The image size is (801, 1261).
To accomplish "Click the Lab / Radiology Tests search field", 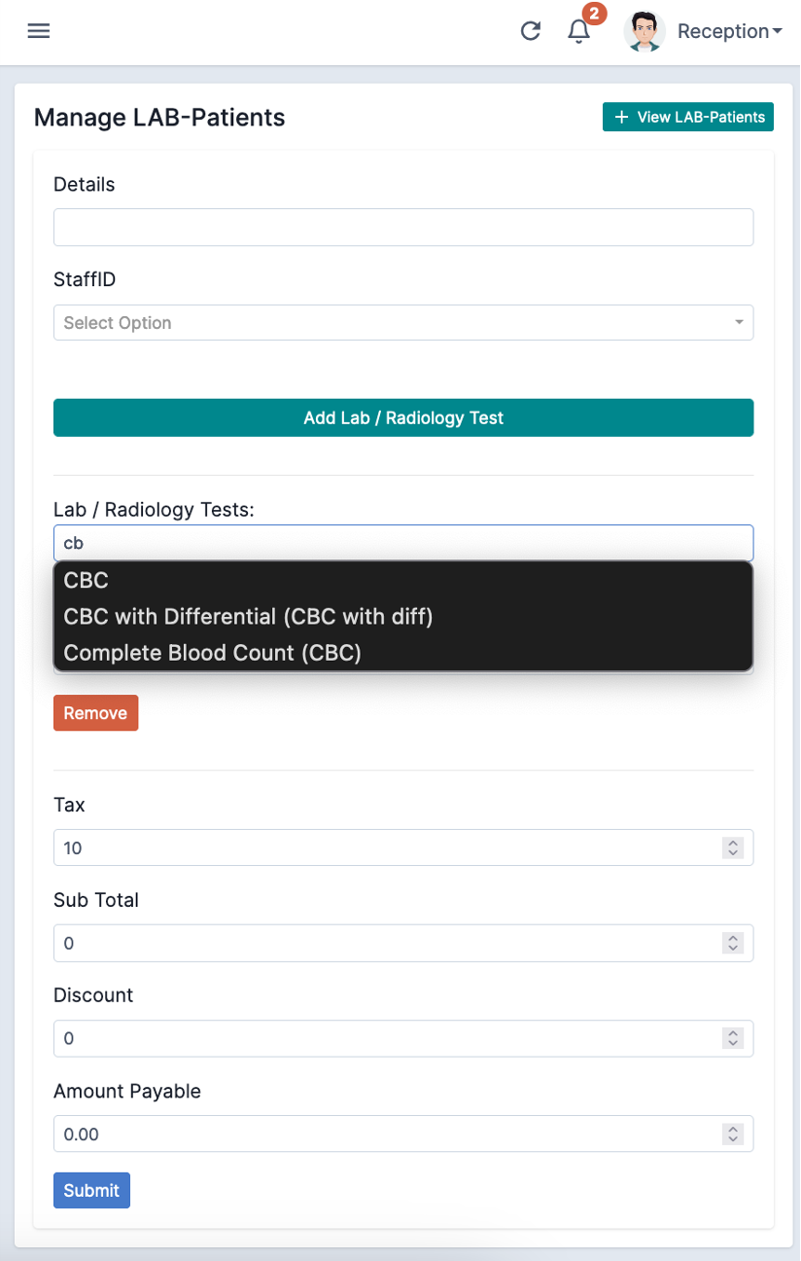I will (x=403, y=543).
